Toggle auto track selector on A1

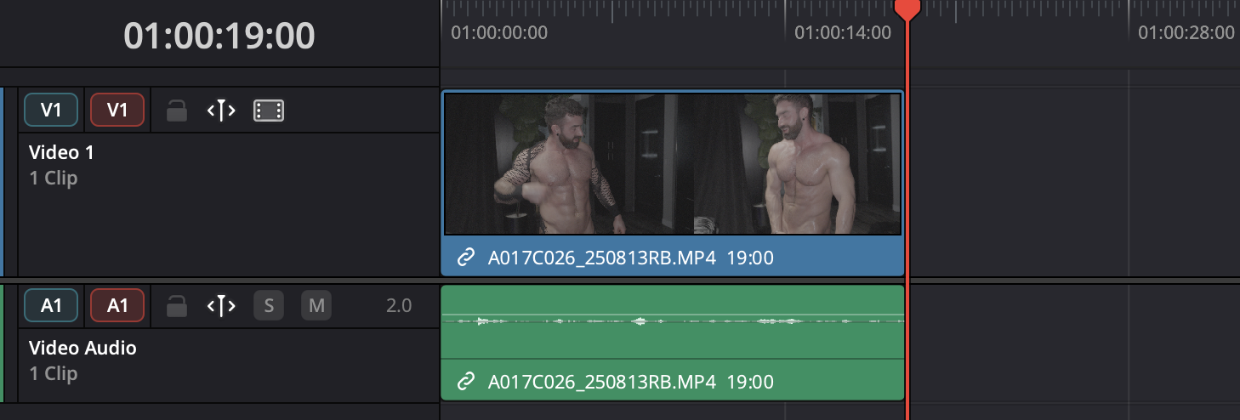(221, 306)
